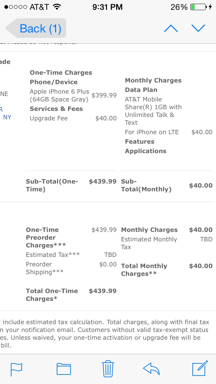Tap the Estimated Tax TBD row
The image size is (216, 384).
coord(71,255)
